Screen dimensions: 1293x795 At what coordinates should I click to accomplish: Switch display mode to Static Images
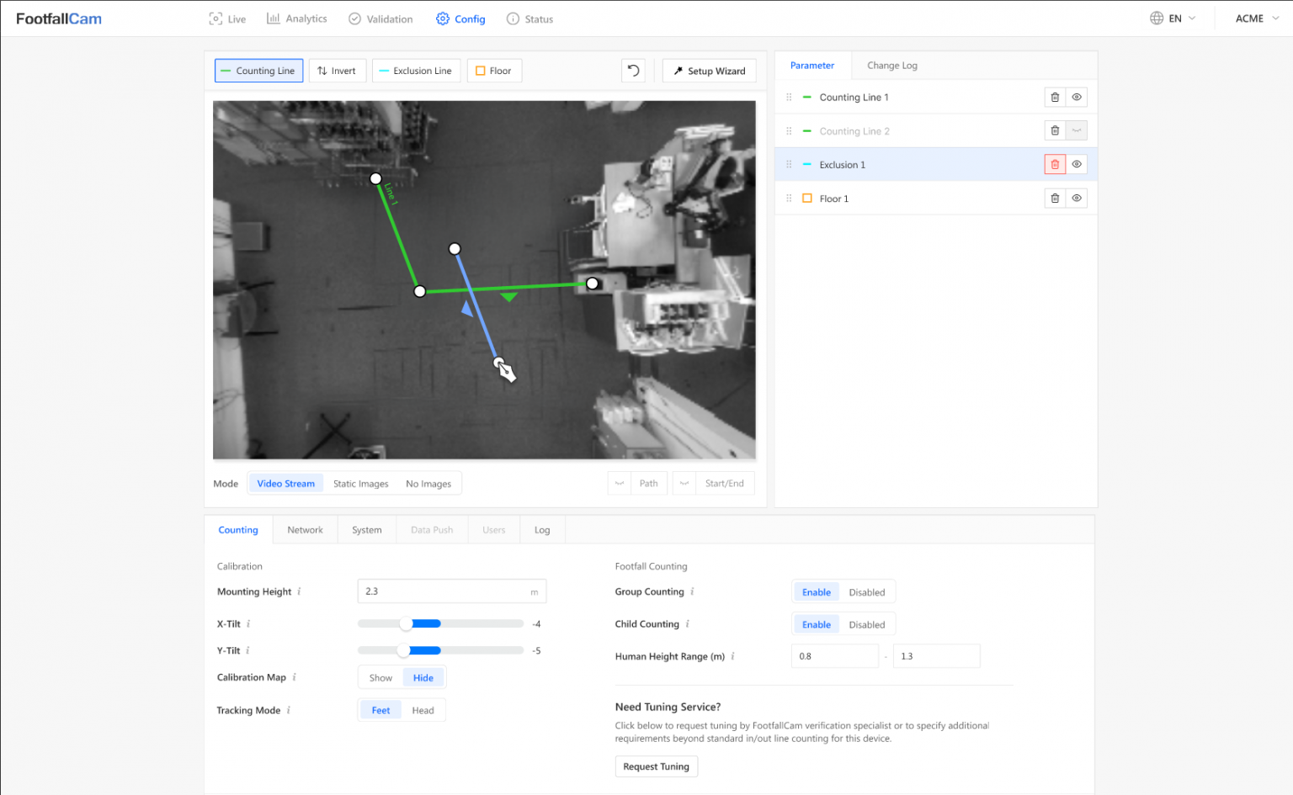[360, 483]
